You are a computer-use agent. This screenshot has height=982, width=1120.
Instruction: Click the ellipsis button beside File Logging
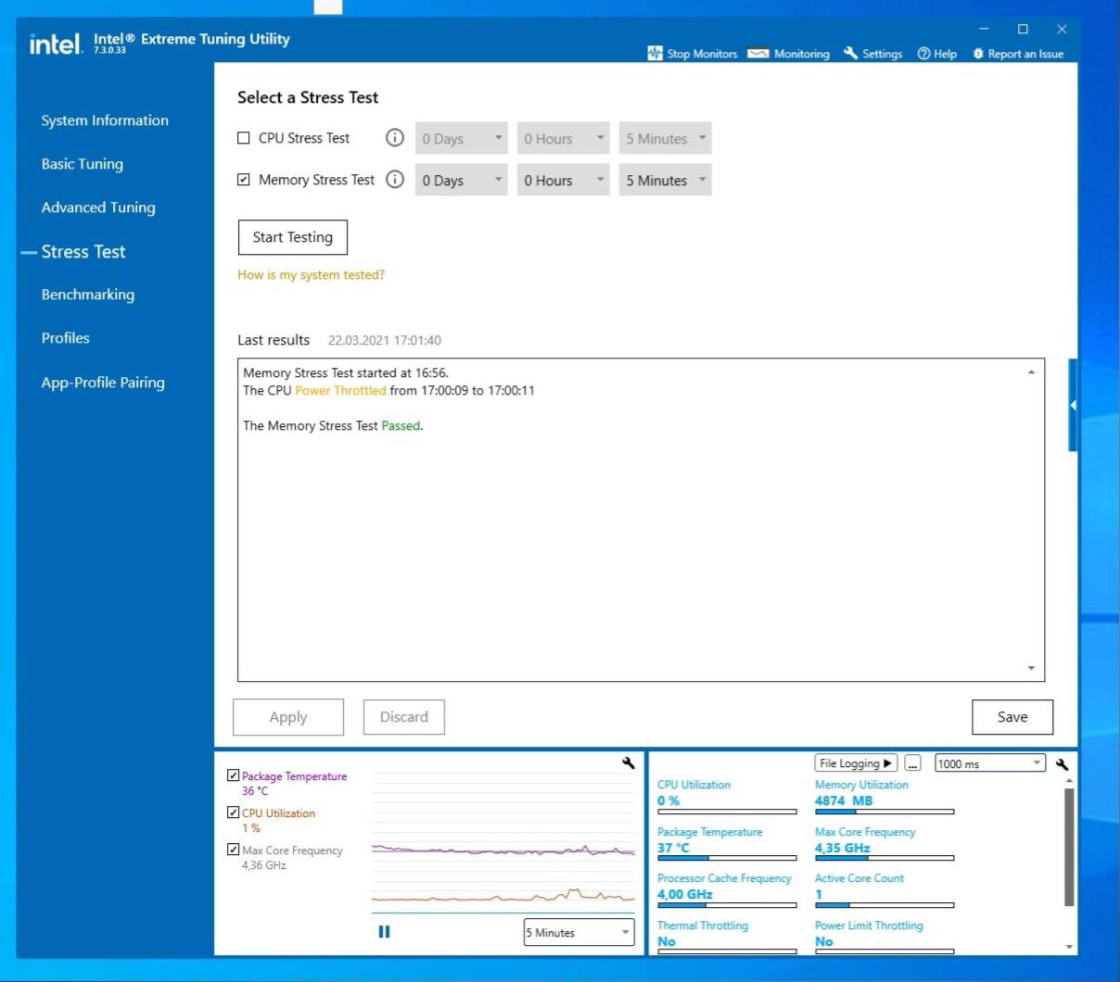point(913,763)
